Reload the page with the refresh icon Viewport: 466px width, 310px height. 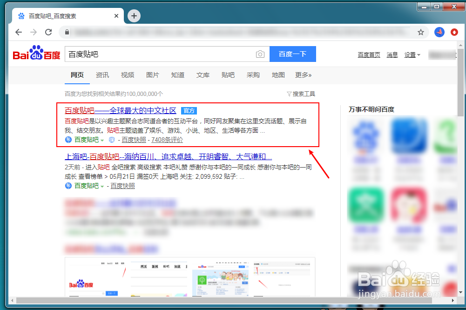coord(48,32)
